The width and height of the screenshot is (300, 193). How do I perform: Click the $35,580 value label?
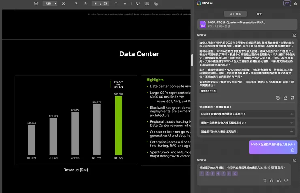(x=118, y=94)
